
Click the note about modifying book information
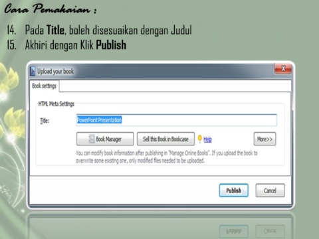click(167, 157)
